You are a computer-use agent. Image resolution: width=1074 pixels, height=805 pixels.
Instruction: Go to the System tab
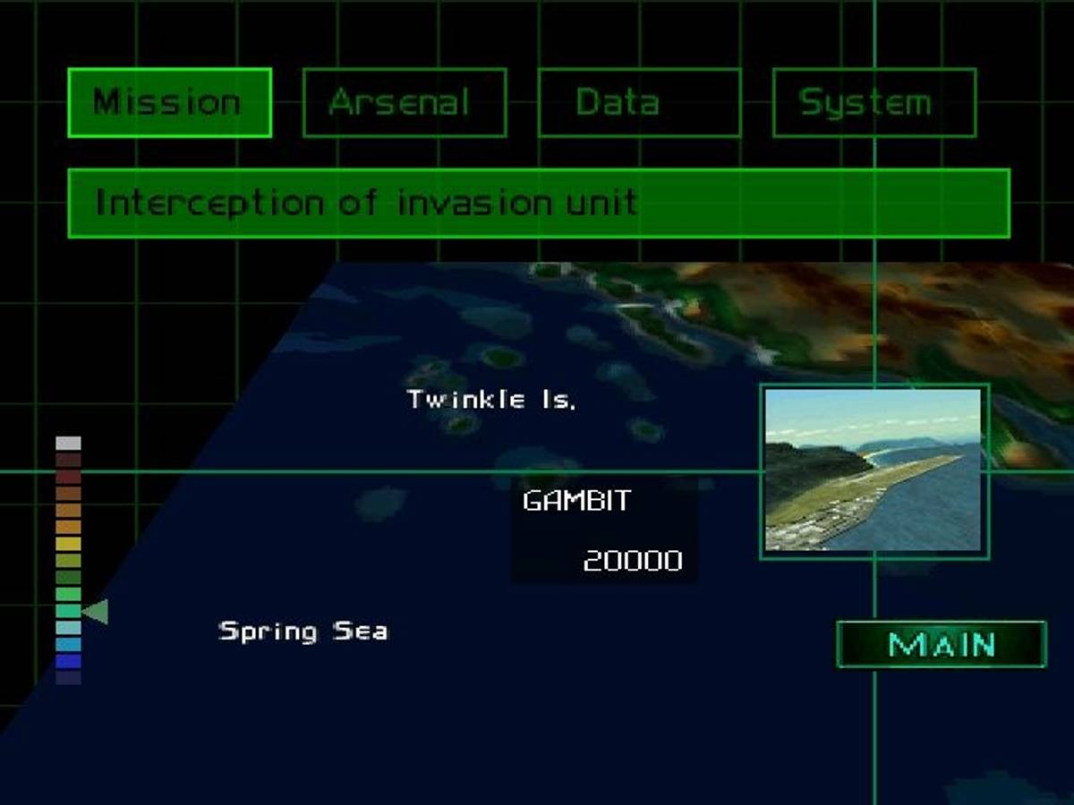tap(874, 103)
